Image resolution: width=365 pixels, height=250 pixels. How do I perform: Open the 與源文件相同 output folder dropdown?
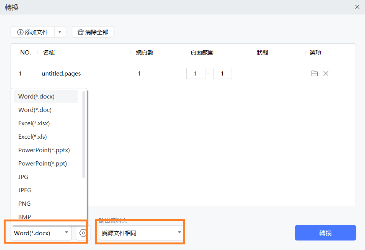click(x=140, y=233)
